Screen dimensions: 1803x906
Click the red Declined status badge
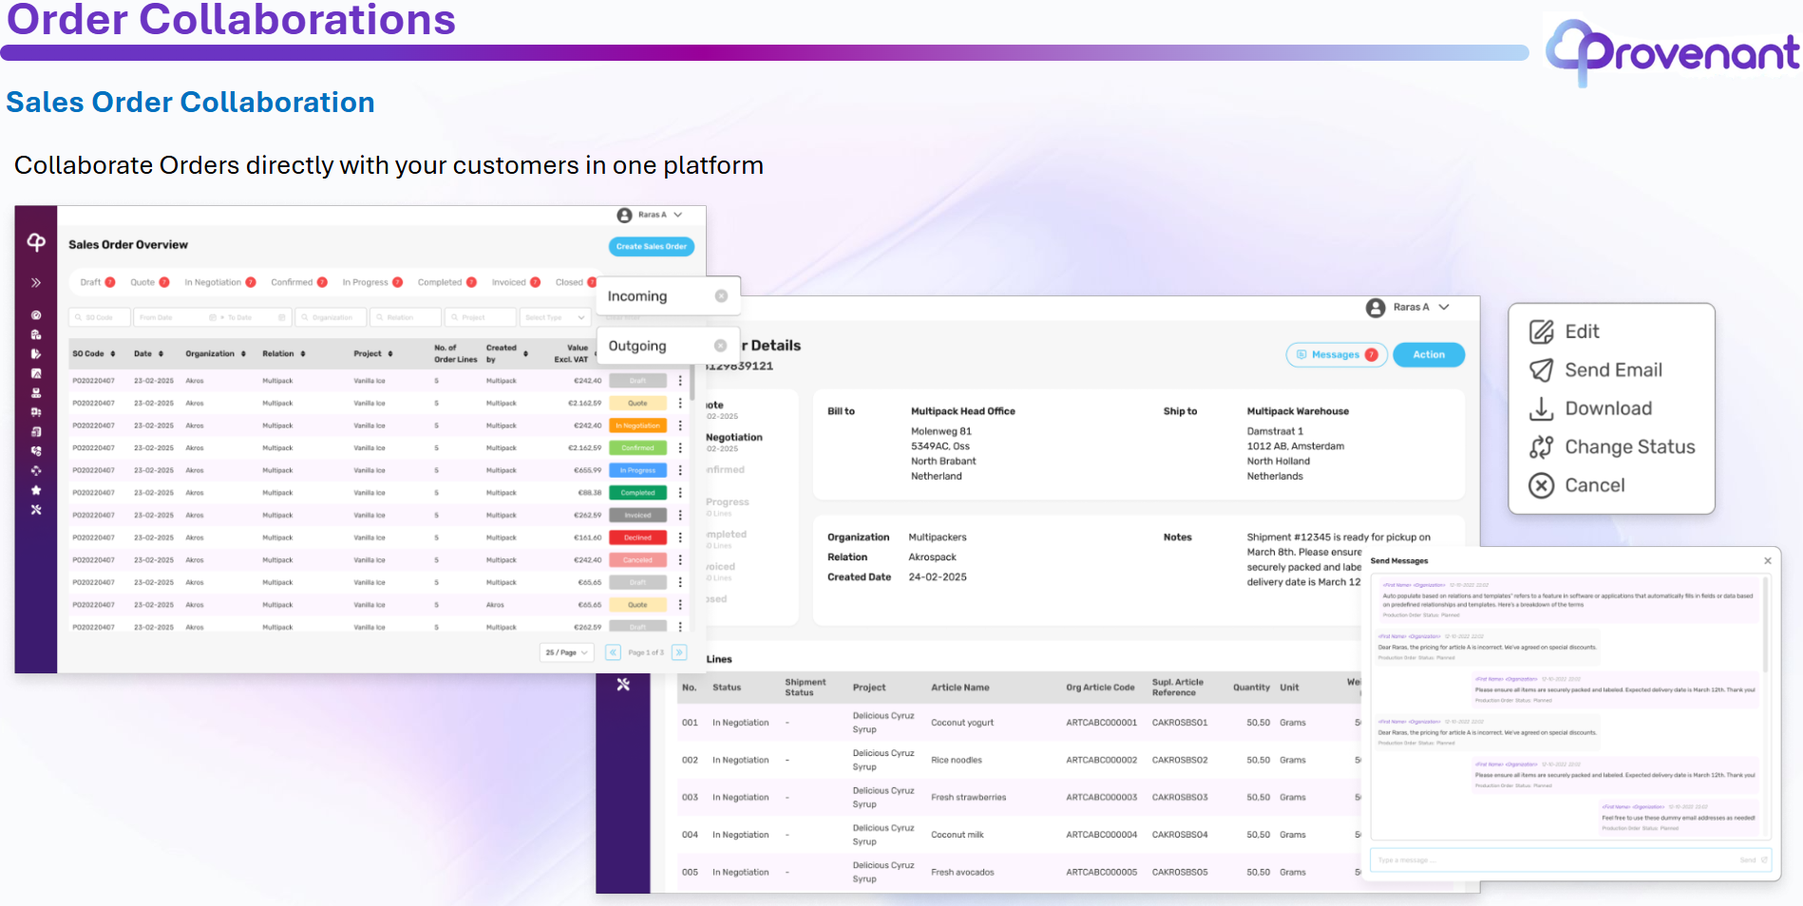[x=638, y=538]
